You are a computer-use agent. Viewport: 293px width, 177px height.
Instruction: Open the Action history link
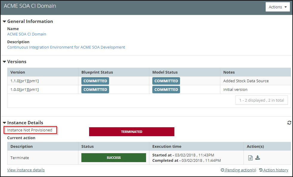(x=274, y=170)
